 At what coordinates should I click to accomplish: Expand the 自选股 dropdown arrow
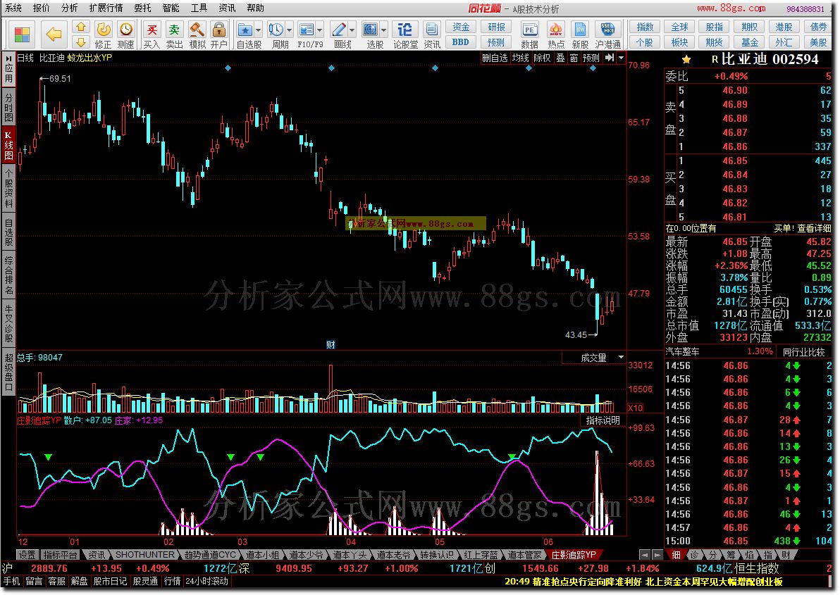click(259, 30)
